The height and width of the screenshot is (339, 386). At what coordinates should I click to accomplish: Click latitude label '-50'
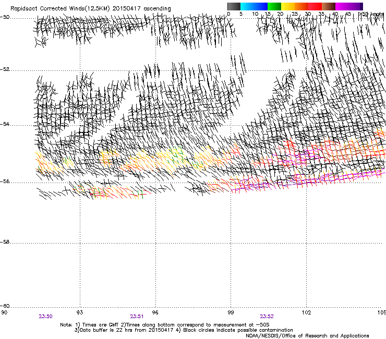tap(5, 17)
